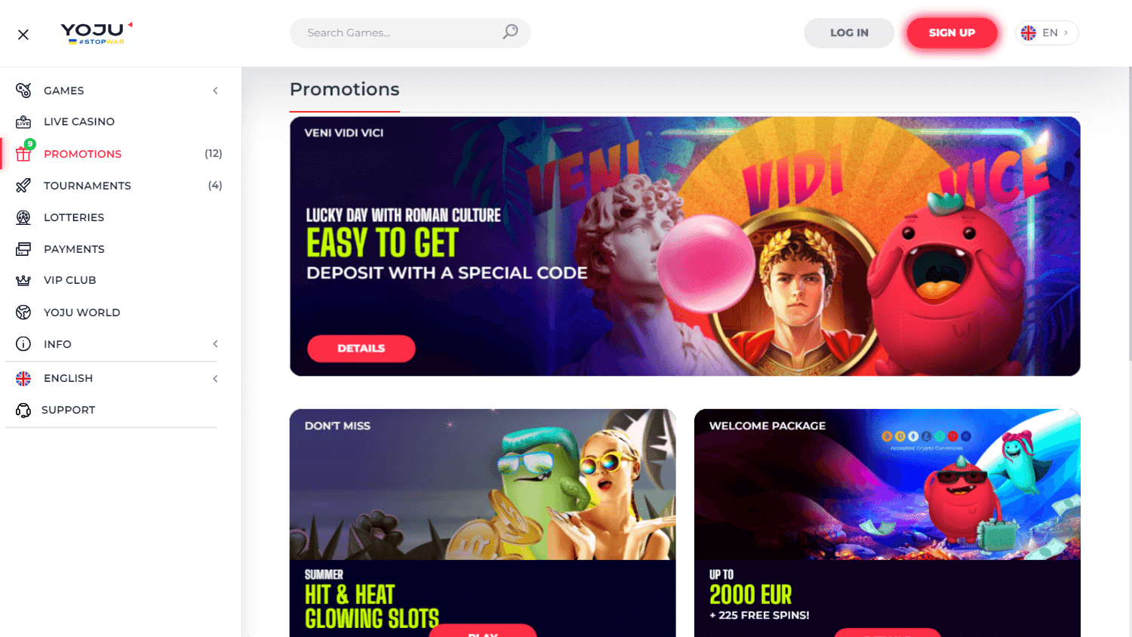Expand the Info submenu chevron

pyautogui.click(x=216, y=344)
